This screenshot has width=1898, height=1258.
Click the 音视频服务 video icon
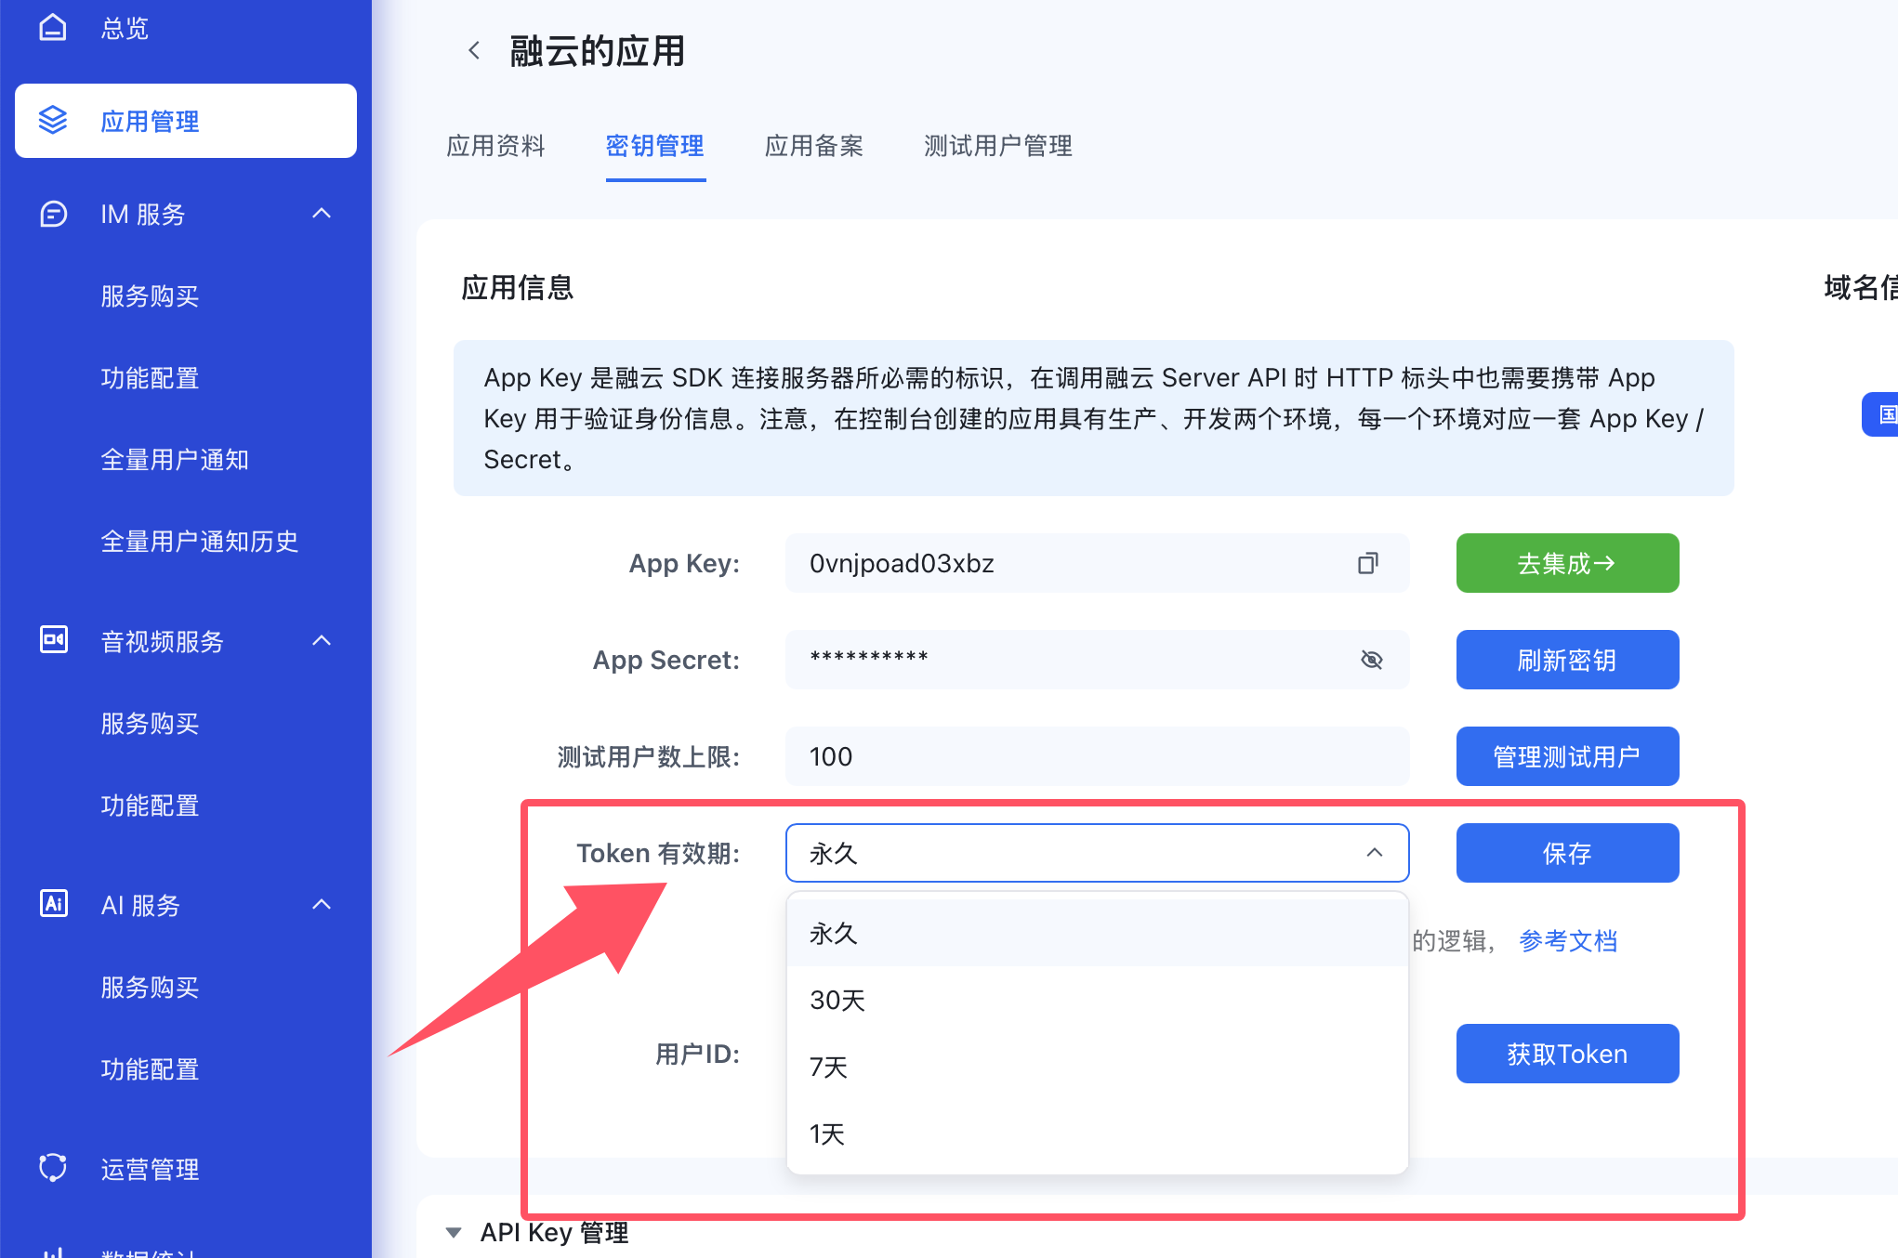coord(53,640)
